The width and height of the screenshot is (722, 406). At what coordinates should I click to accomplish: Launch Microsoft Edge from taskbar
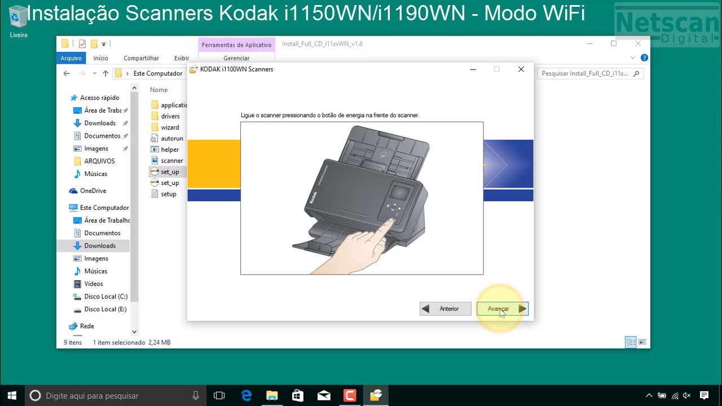pyautogui.click(x=246, y=395)
